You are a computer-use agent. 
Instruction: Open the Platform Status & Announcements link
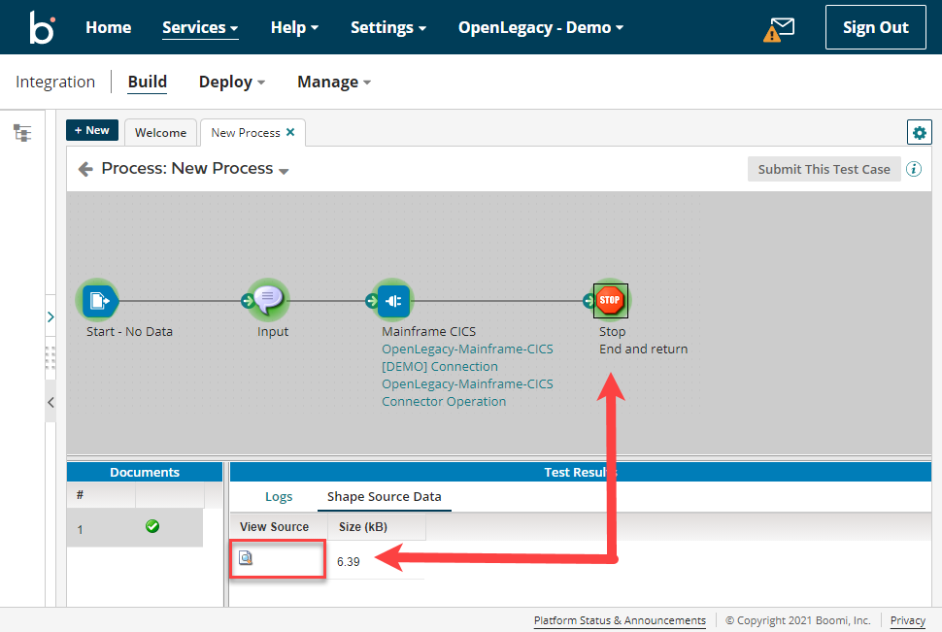(619, 620)
